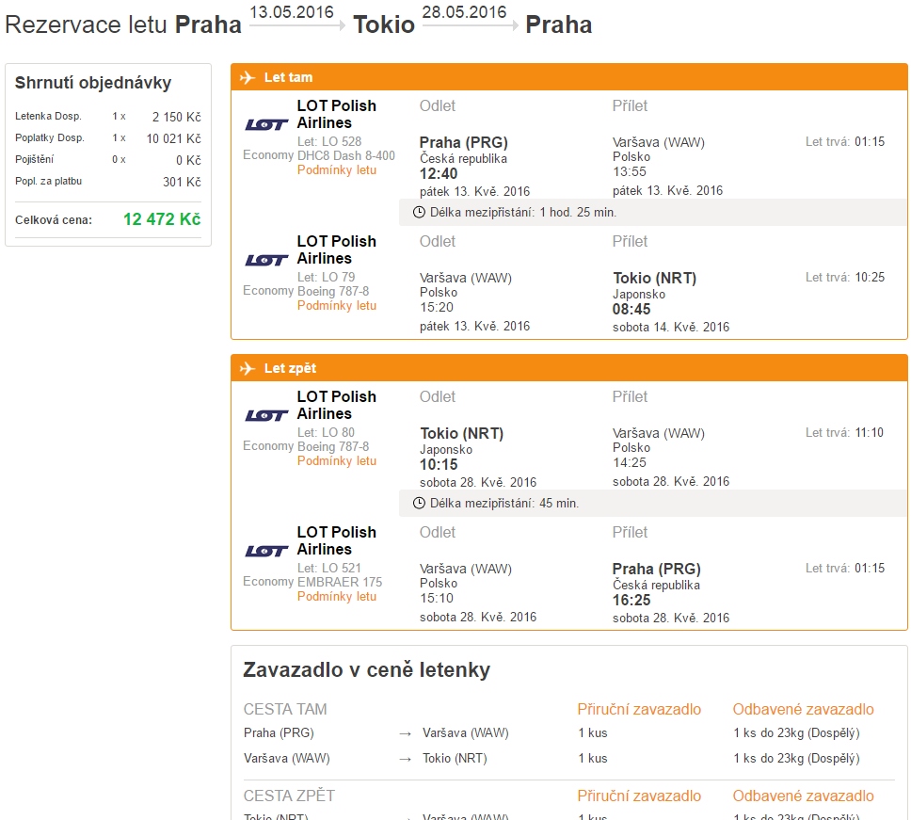911x820 pixels.
Task: Click Tokio in the page title
Action: point(384,25)
